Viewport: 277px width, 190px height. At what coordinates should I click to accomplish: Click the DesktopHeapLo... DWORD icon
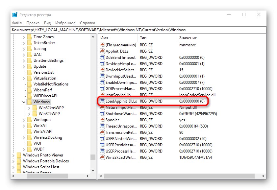(x=102, y=63)
